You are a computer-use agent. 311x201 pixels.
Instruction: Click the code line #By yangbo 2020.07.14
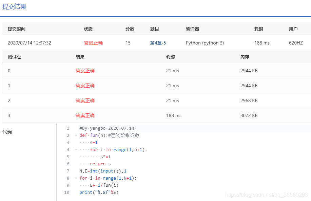(107, 128)
